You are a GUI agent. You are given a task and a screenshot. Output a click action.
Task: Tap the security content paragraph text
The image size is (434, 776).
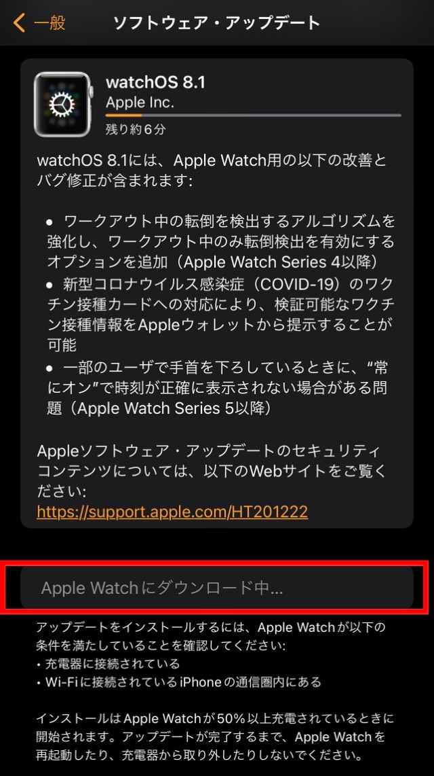(x=212, y=471)
